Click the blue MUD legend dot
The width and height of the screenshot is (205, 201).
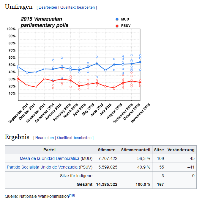pos(117,19)
